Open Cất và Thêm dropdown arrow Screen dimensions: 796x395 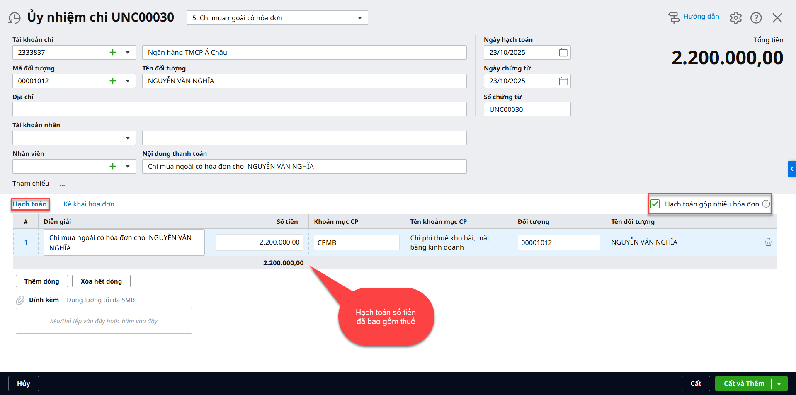[779, 384]
